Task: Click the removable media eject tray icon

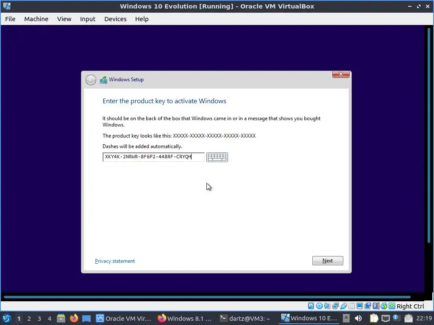Action: tap(346, 318)
